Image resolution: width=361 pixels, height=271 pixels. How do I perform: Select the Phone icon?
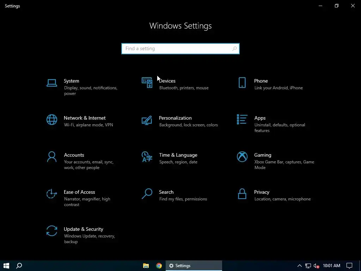click(x=242, y=83)
